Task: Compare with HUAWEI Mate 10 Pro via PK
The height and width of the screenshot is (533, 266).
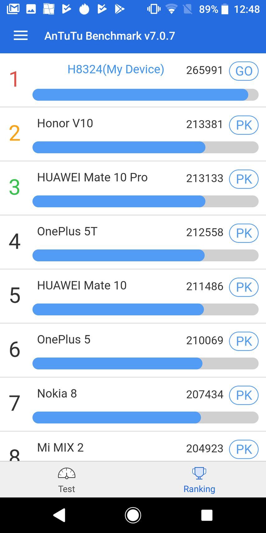Action: coord(244,179)
